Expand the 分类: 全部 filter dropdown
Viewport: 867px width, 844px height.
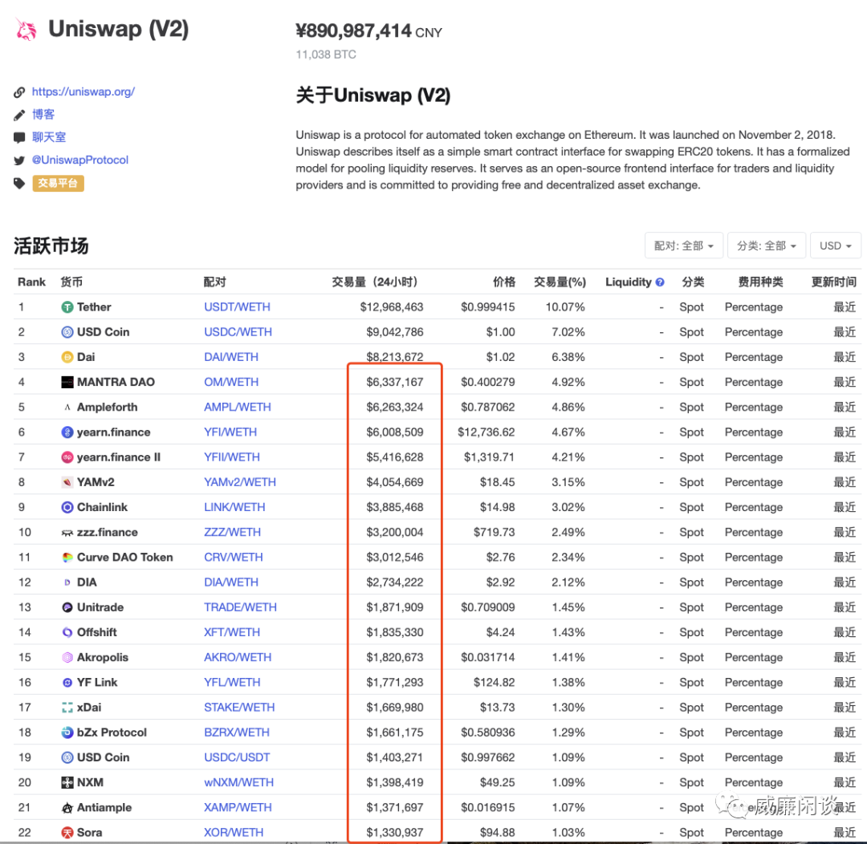pos(767,246)
